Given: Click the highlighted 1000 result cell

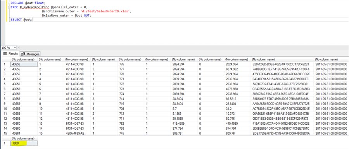Looking at the screenshot, I should (24, 144).
